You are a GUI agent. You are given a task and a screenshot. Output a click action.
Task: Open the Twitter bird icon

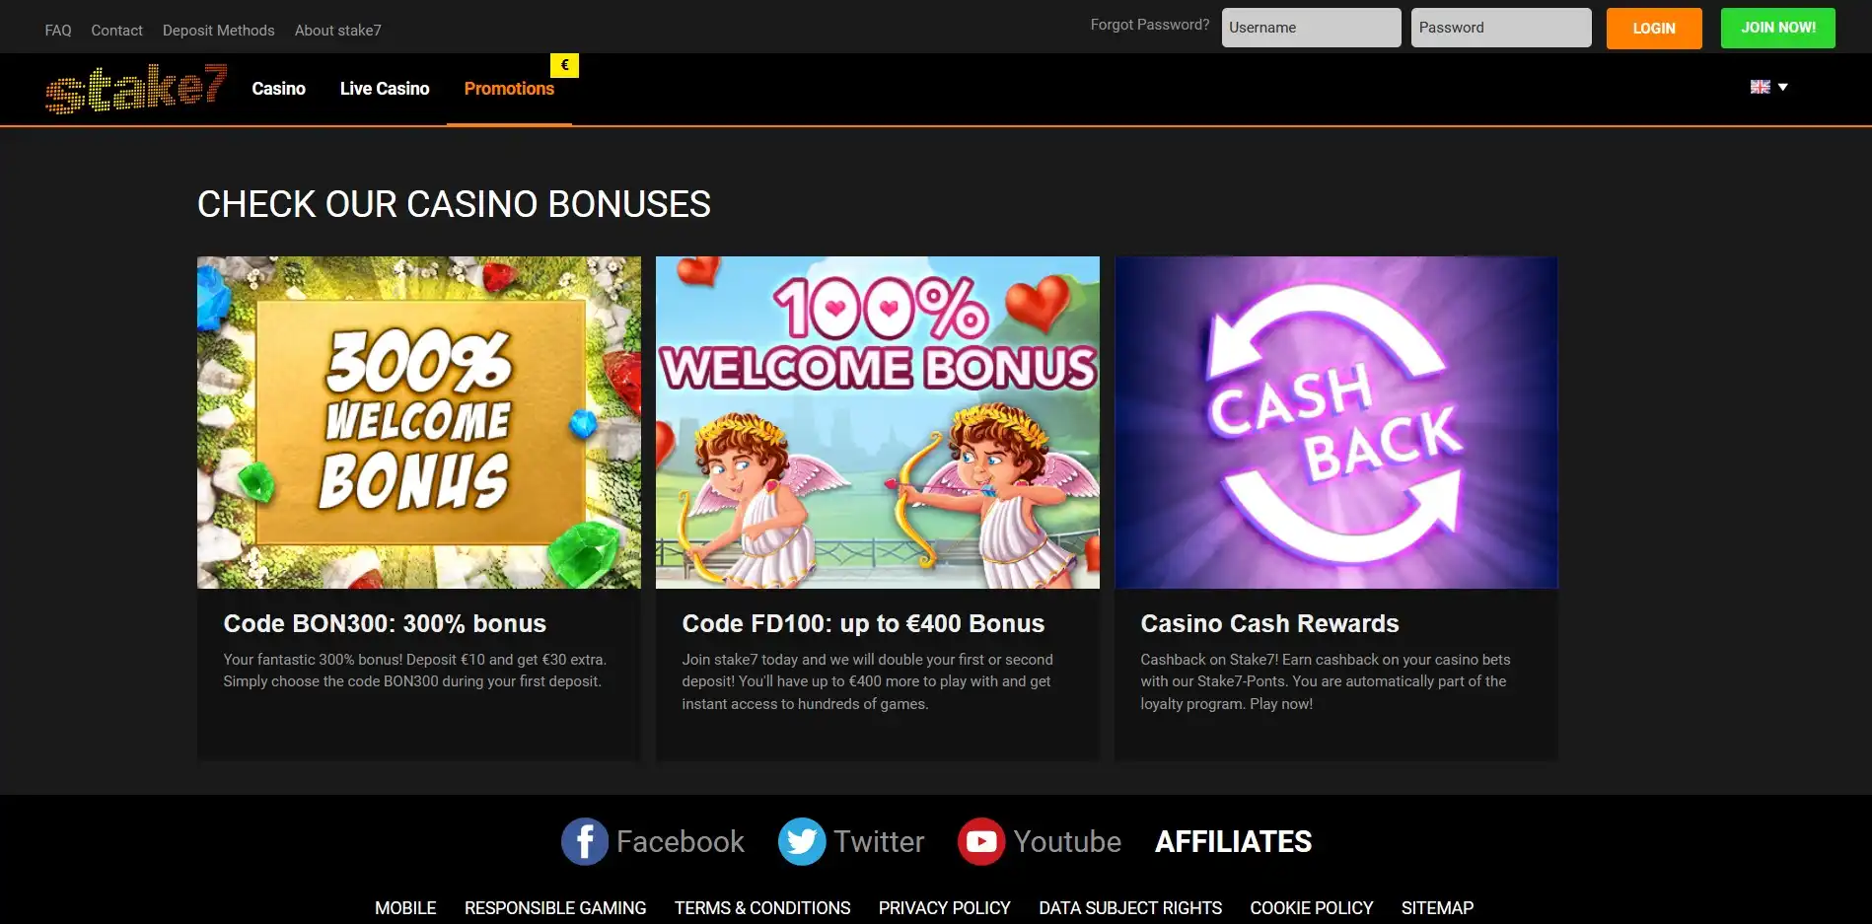(802, 841)
